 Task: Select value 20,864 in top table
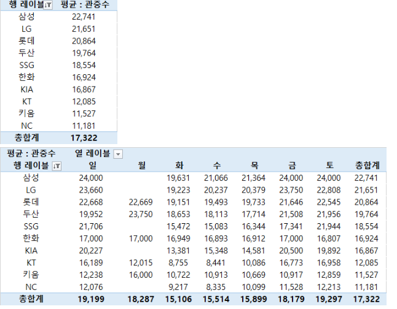point(84,41)
